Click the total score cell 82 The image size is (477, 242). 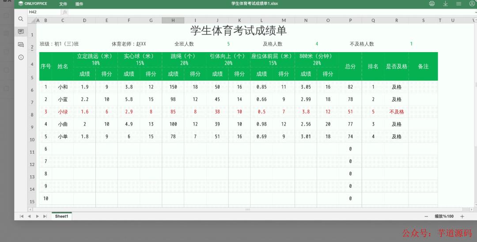pos(350,87)
